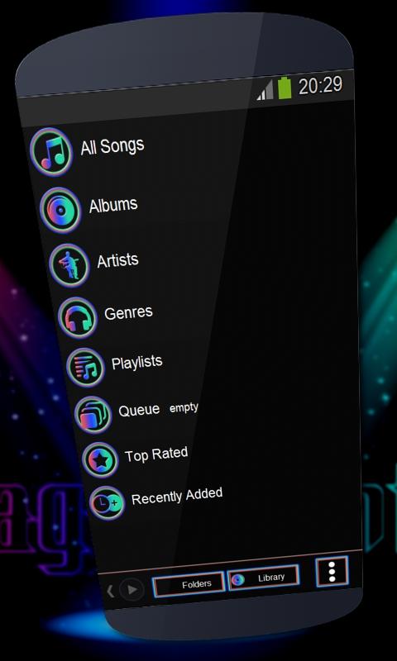Switch to the Folders tab
The image size is (397, 661).
(189, 585)
